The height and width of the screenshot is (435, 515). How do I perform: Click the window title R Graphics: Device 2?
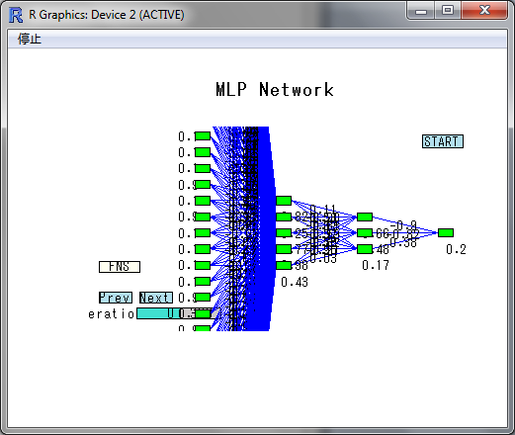107,15
